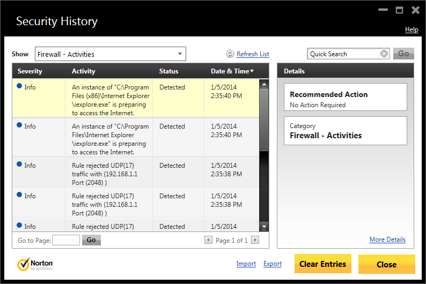Click the scroll down arrow in the list
Image resolution: width=426 pixels, height=284 pixels.
click(x=264, y=226)
